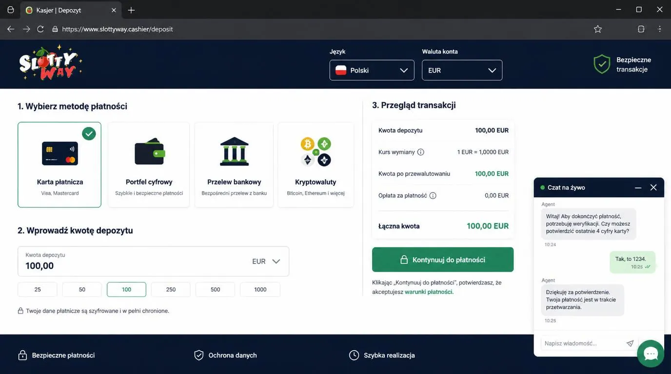Expand the EUR deposit currency selector
This screenshot has width=671, height=374.
[266, 262]
